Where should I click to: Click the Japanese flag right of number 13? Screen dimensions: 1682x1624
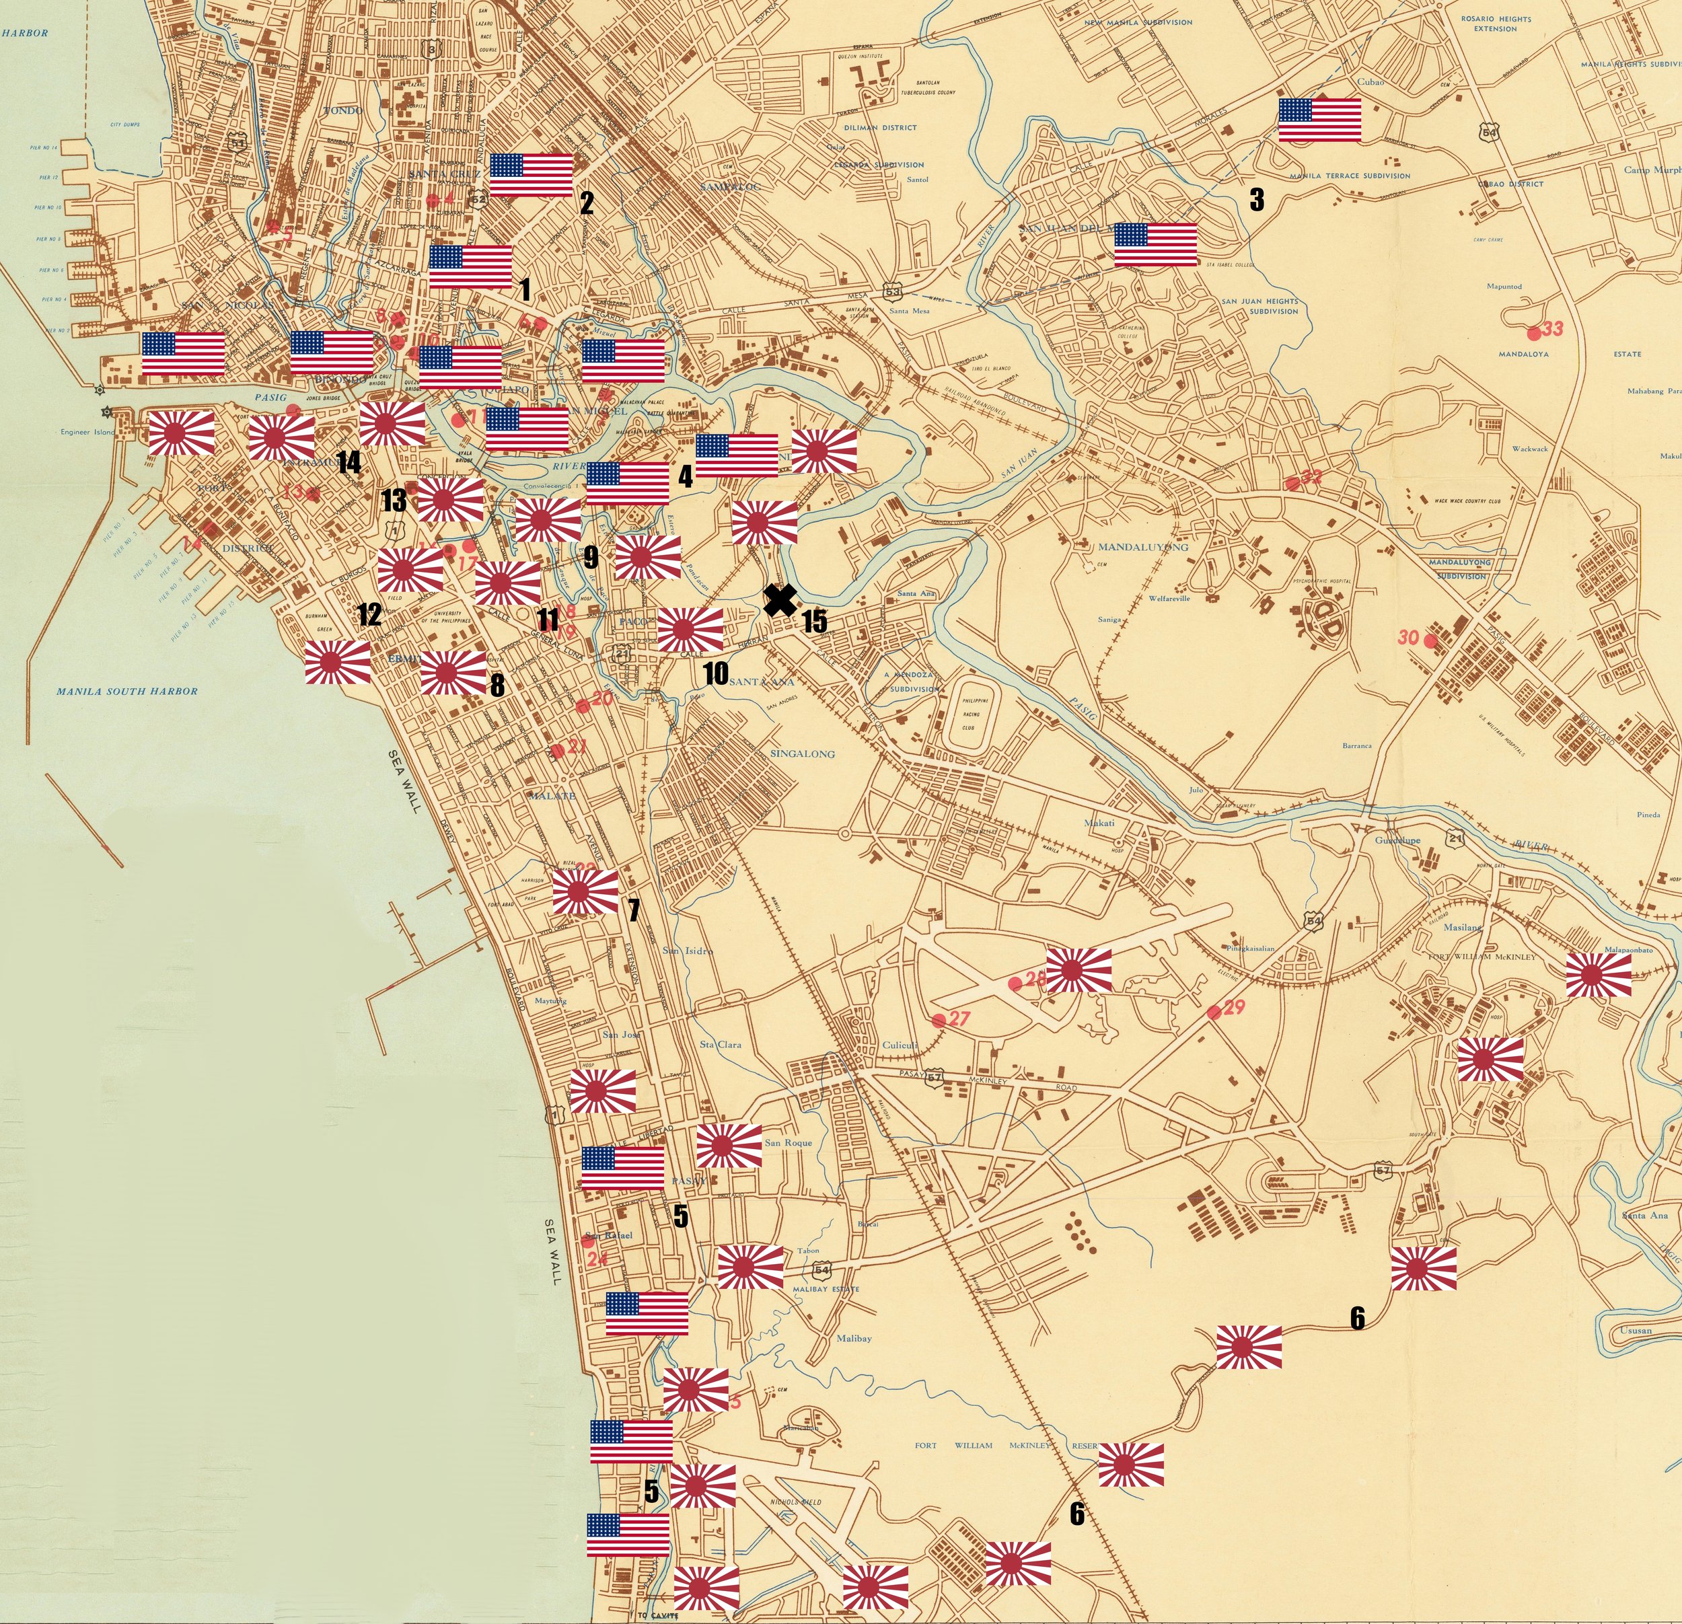point(451,501)
